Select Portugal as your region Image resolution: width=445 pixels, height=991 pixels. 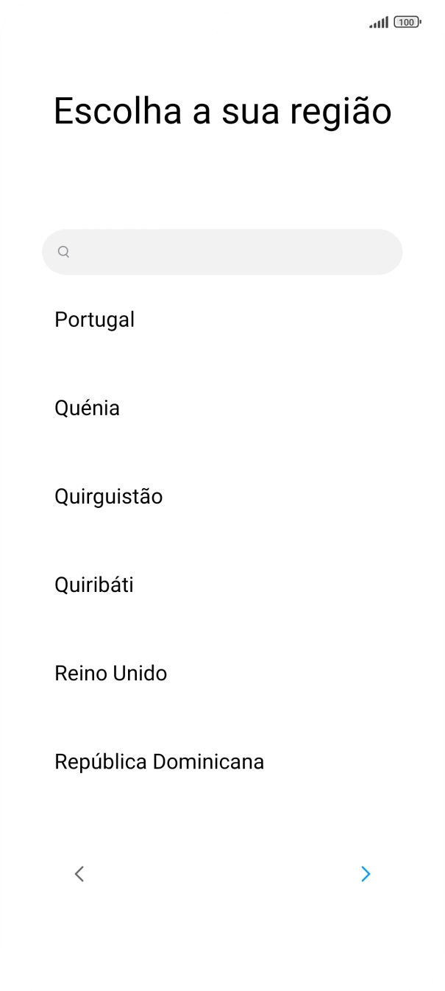pos(94,320)
